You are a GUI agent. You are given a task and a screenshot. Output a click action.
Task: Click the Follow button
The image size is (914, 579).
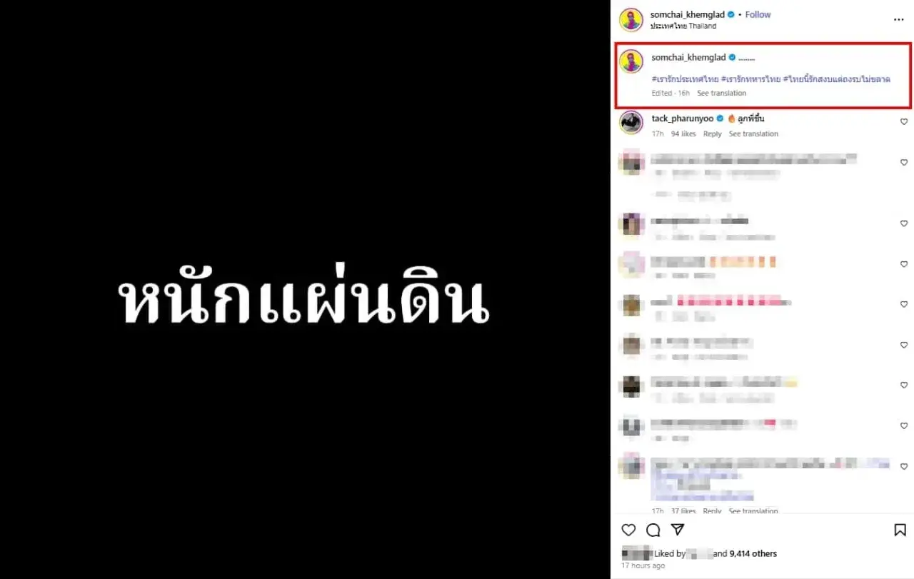pyautogui.click(x=758, y=14)
